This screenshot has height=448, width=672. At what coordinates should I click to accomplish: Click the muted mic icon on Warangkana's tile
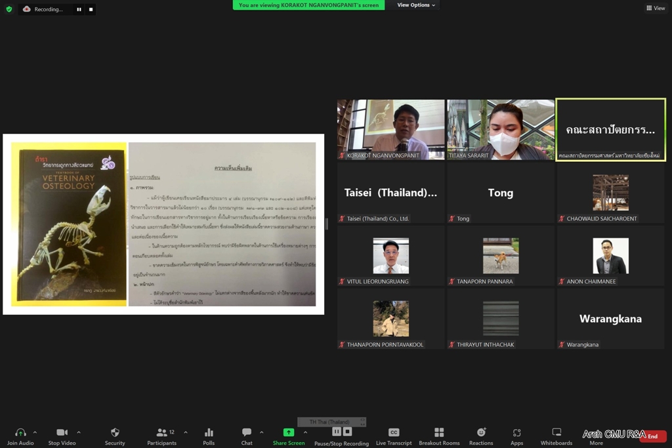coord(562,344)
